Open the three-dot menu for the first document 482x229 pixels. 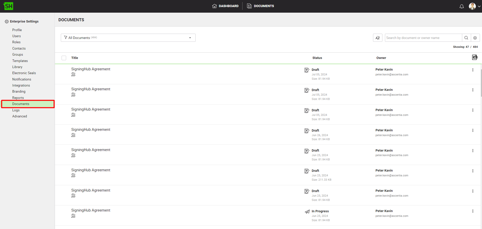point(473,70)
